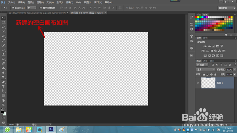The image size is (237, 133).
Task: Select the Clone Stamp tool
Action: [3, 55]
